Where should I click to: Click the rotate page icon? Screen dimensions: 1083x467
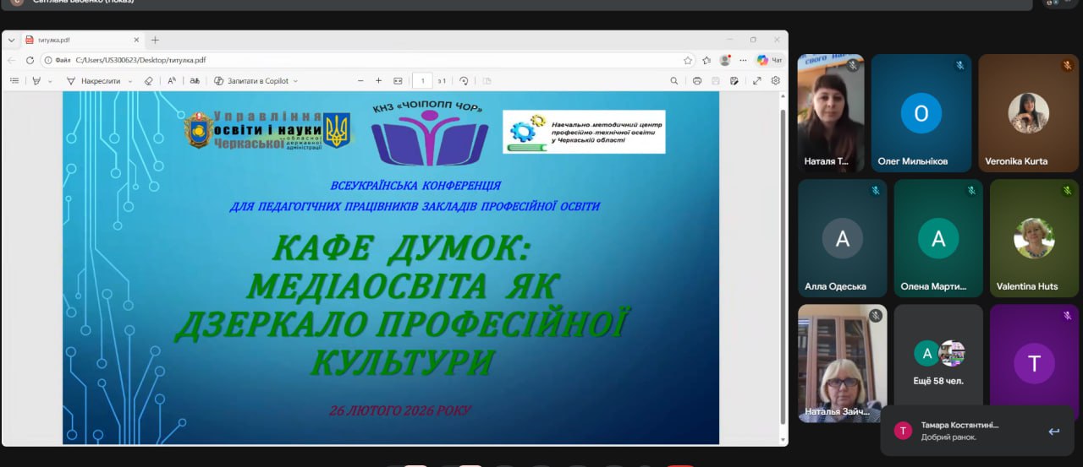(464, 81)
